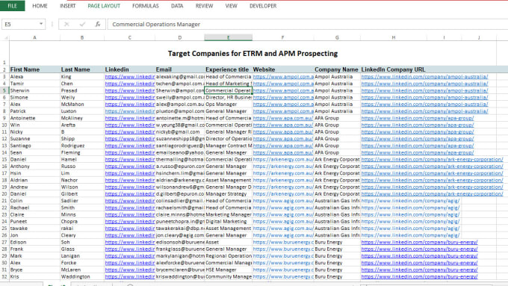Click the first name cell tawake
The width and height of the screenshot is (508, 286).
[x=34, y=229]
